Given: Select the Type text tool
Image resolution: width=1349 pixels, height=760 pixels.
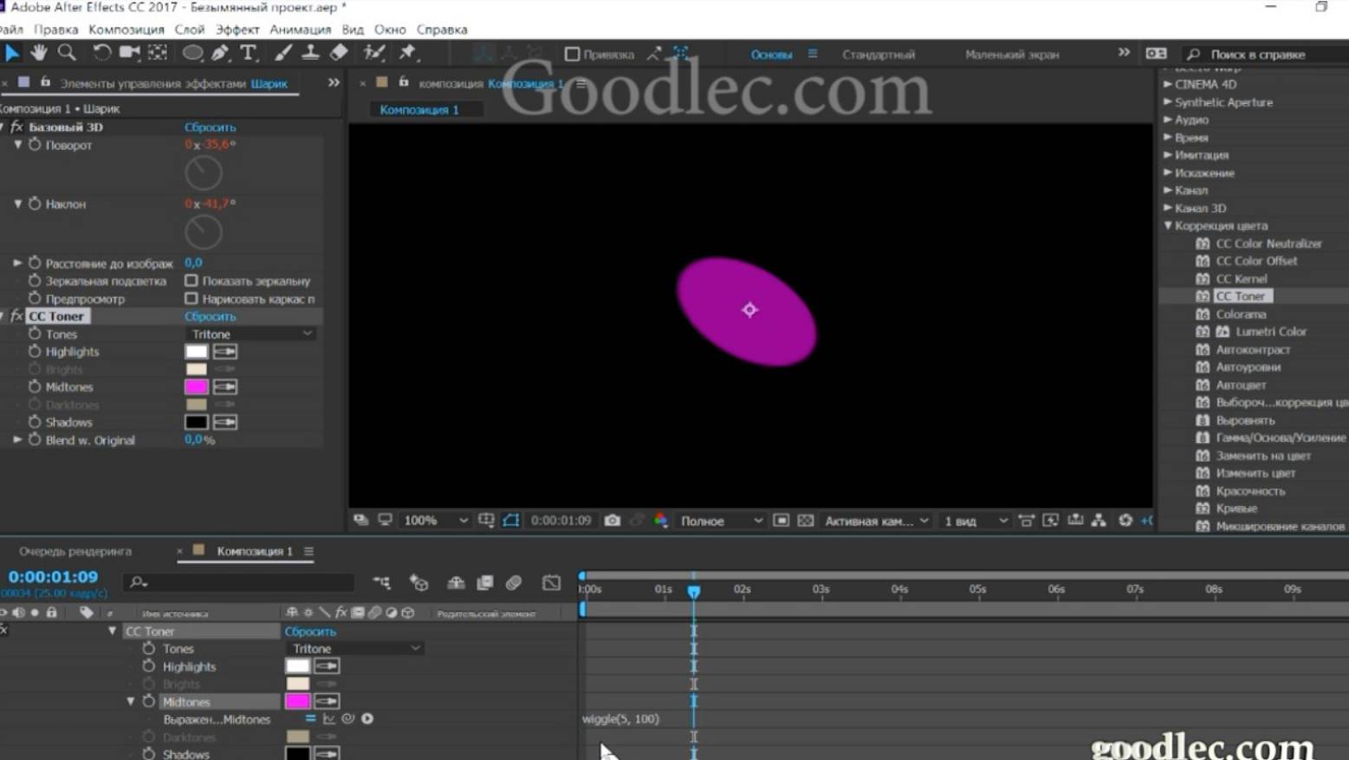Looking at the screenshot, I should click(x=249, y=53).
